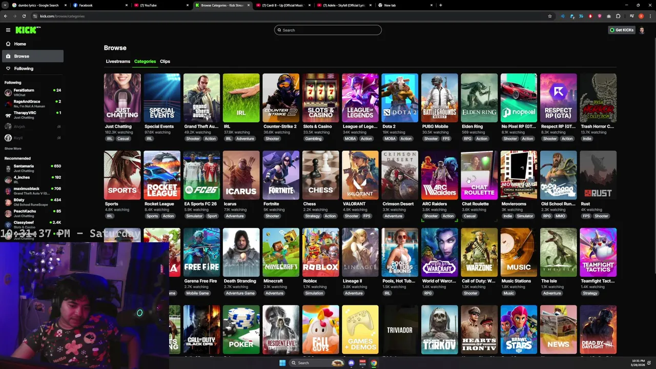
Task: Open the Roblox category
Action: (321, 253)
